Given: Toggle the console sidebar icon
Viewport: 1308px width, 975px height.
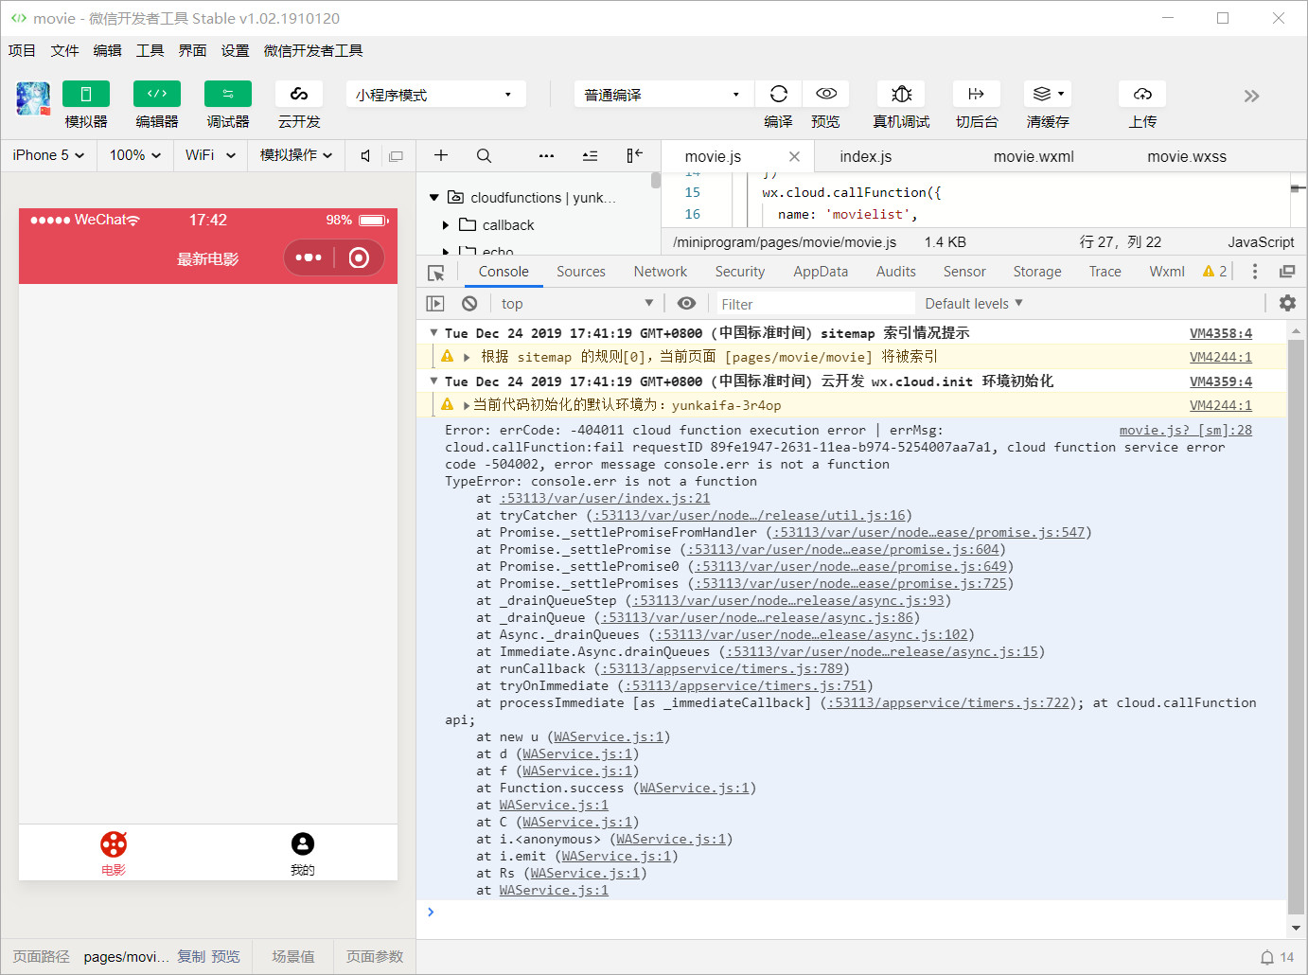Looking at the screenshot, I should (435, 304).
